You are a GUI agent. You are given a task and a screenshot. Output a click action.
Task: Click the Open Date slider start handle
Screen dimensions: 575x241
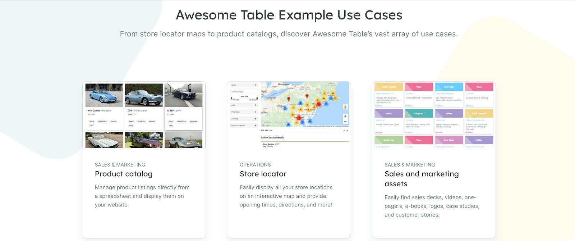231,98
